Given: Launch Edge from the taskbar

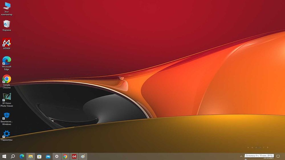Looking at the screenshot, I should pyautogui.click(x=22, y=156).
